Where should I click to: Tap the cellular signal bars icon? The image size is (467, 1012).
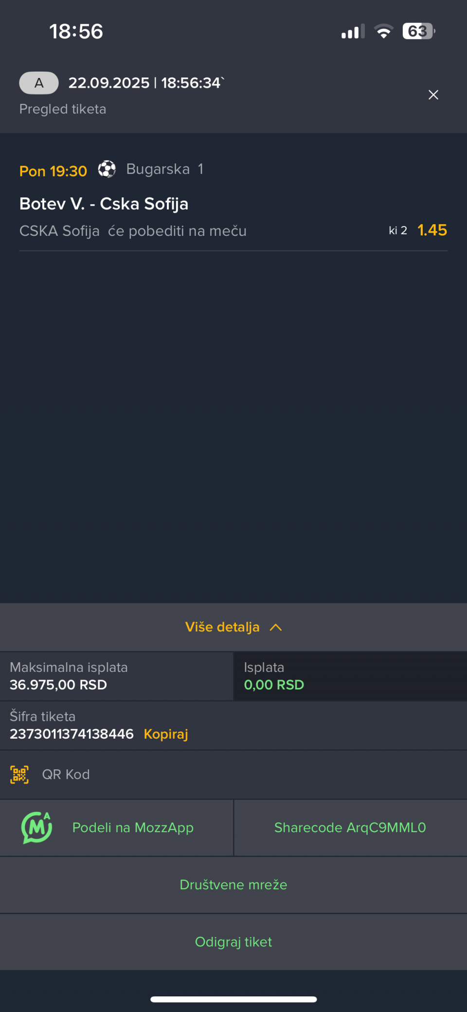coord(353,32)
